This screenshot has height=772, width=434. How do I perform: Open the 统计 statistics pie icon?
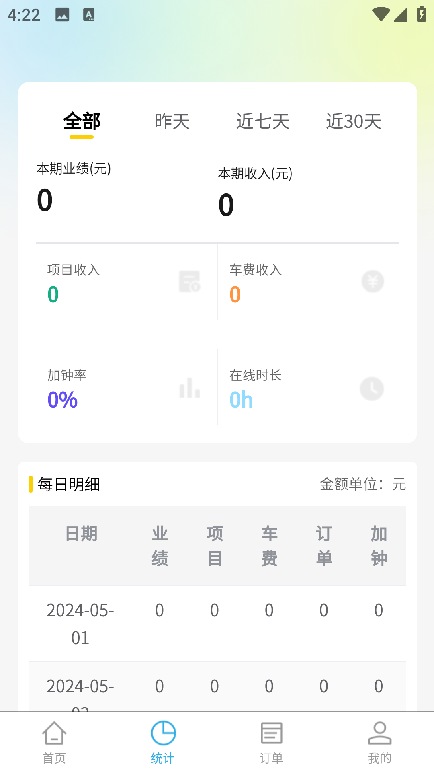(163, 733)
